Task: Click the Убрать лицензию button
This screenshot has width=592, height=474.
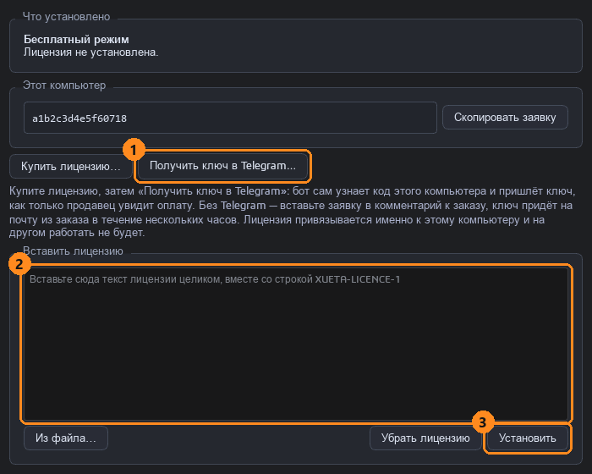Action: [x=425, y=438]
